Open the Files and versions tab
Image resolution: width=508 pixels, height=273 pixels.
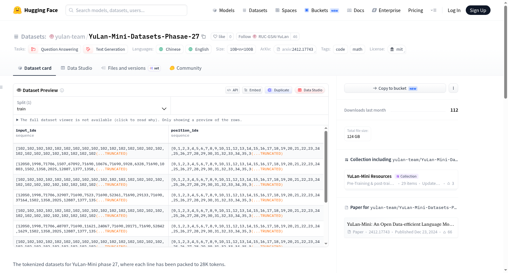(131, 68)
